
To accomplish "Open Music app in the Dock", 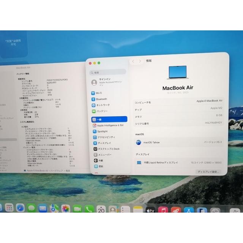I will (163, 210).
